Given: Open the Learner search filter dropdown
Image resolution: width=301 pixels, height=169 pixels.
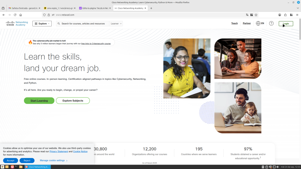Looking at the screenshot, I should click(x=116, y=23).
